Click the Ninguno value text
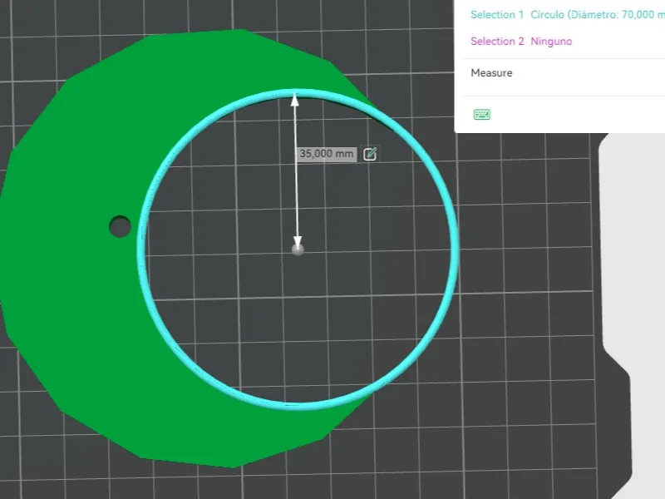Viewport: 665px width, 499px height. (551, 41)
